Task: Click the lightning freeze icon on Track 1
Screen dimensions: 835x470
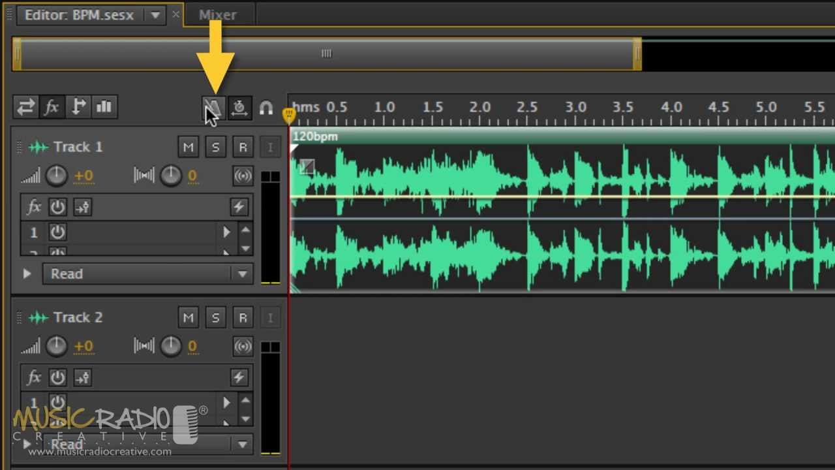Action: pyautogui.click(x=239, y=207)
